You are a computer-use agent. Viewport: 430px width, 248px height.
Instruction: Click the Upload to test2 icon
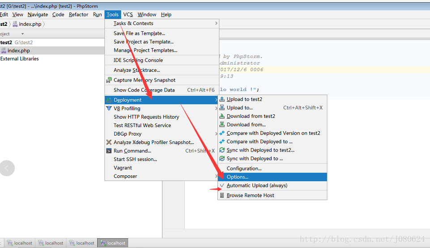[222, 99]
